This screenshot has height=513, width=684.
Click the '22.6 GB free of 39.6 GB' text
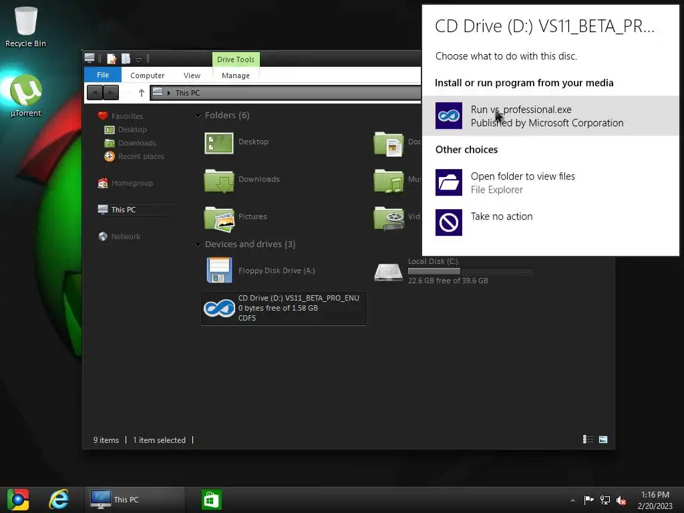[448, 281]
